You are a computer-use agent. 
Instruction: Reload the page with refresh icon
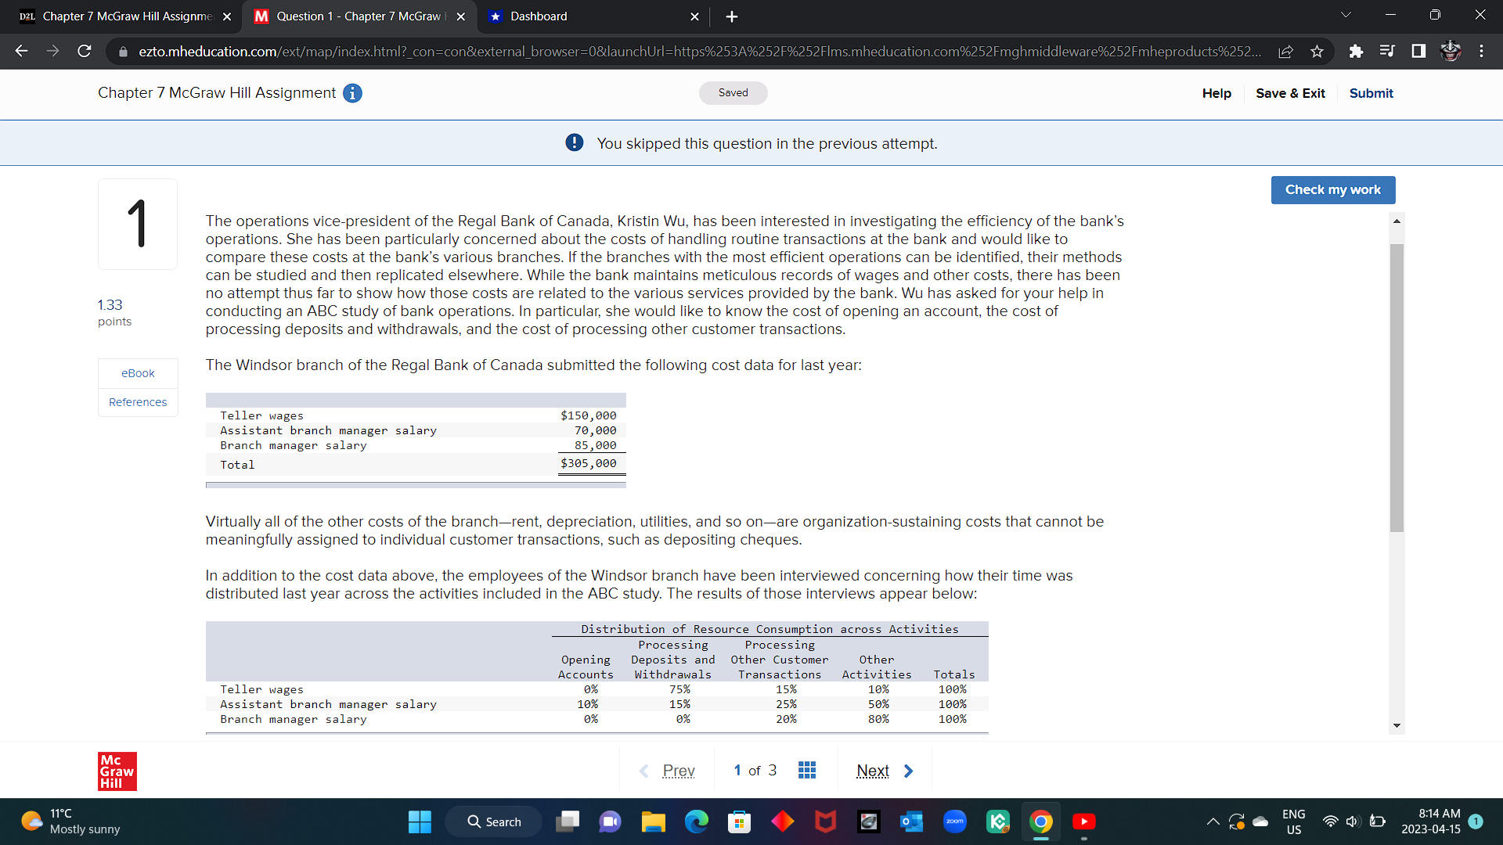pyautogui.click(x=85, y=52)
